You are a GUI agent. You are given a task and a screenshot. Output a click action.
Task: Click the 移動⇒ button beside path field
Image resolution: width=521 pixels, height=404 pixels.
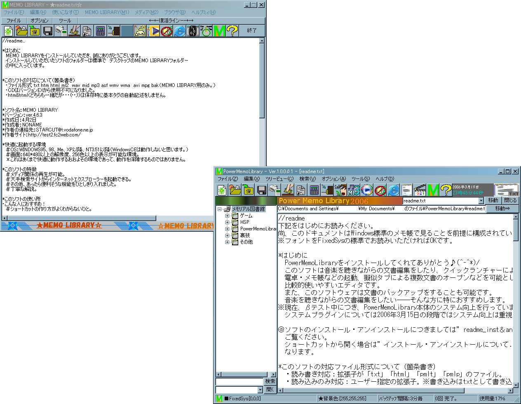(502, 209)
